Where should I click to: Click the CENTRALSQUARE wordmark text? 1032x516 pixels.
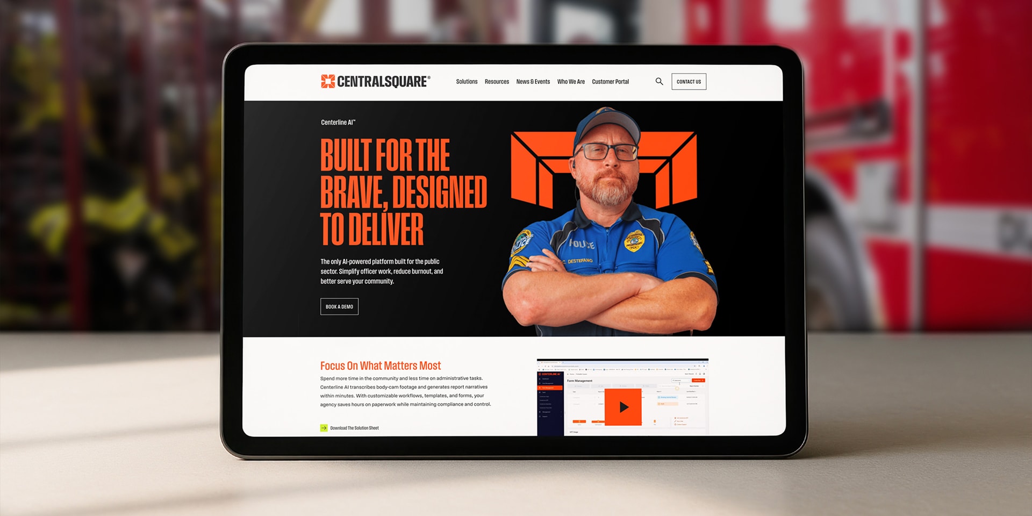[x=383, y=82]
